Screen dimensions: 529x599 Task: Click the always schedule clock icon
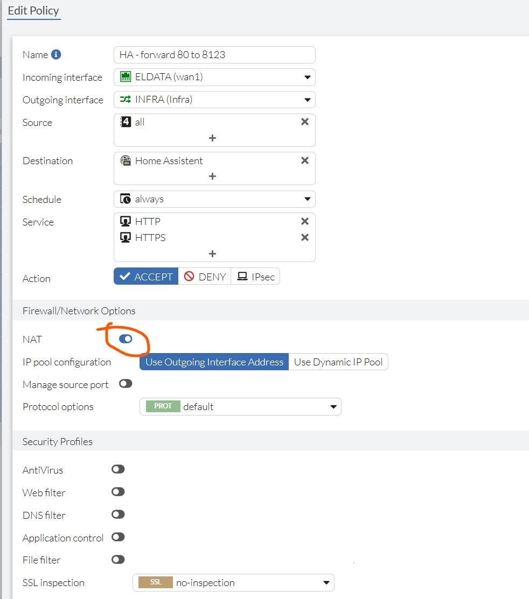pos(126,199)
